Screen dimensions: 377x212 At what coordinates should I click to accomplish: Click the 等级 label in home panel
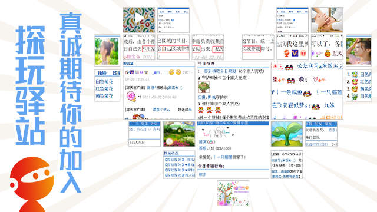[x=203, y=148]
